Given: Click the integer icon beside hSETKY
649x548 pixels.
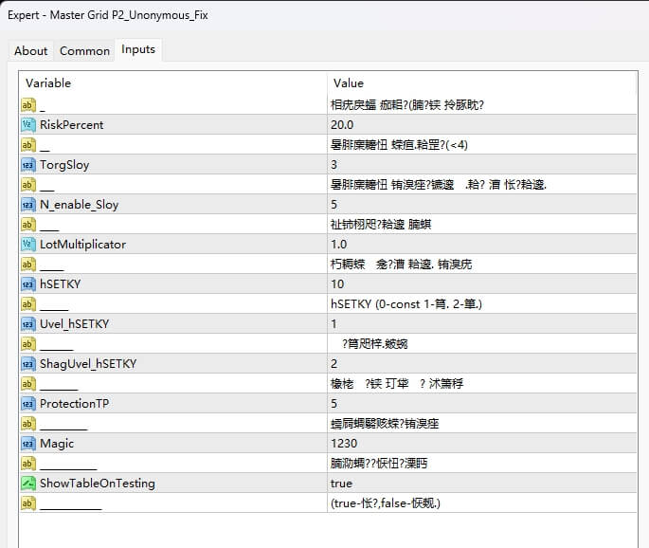Looking at the screenshot, I should pos(28,283).
